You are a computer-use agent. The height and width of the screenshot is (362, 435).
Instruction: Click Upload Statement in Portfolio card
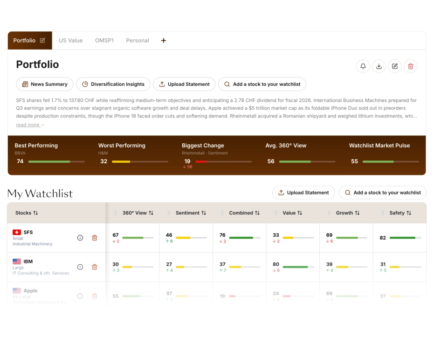(184, 84)
